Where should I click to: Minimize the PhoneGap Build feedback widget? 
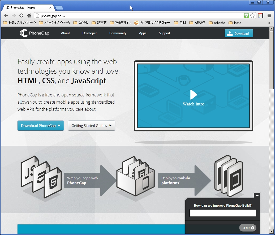click(x=257, y=195)
